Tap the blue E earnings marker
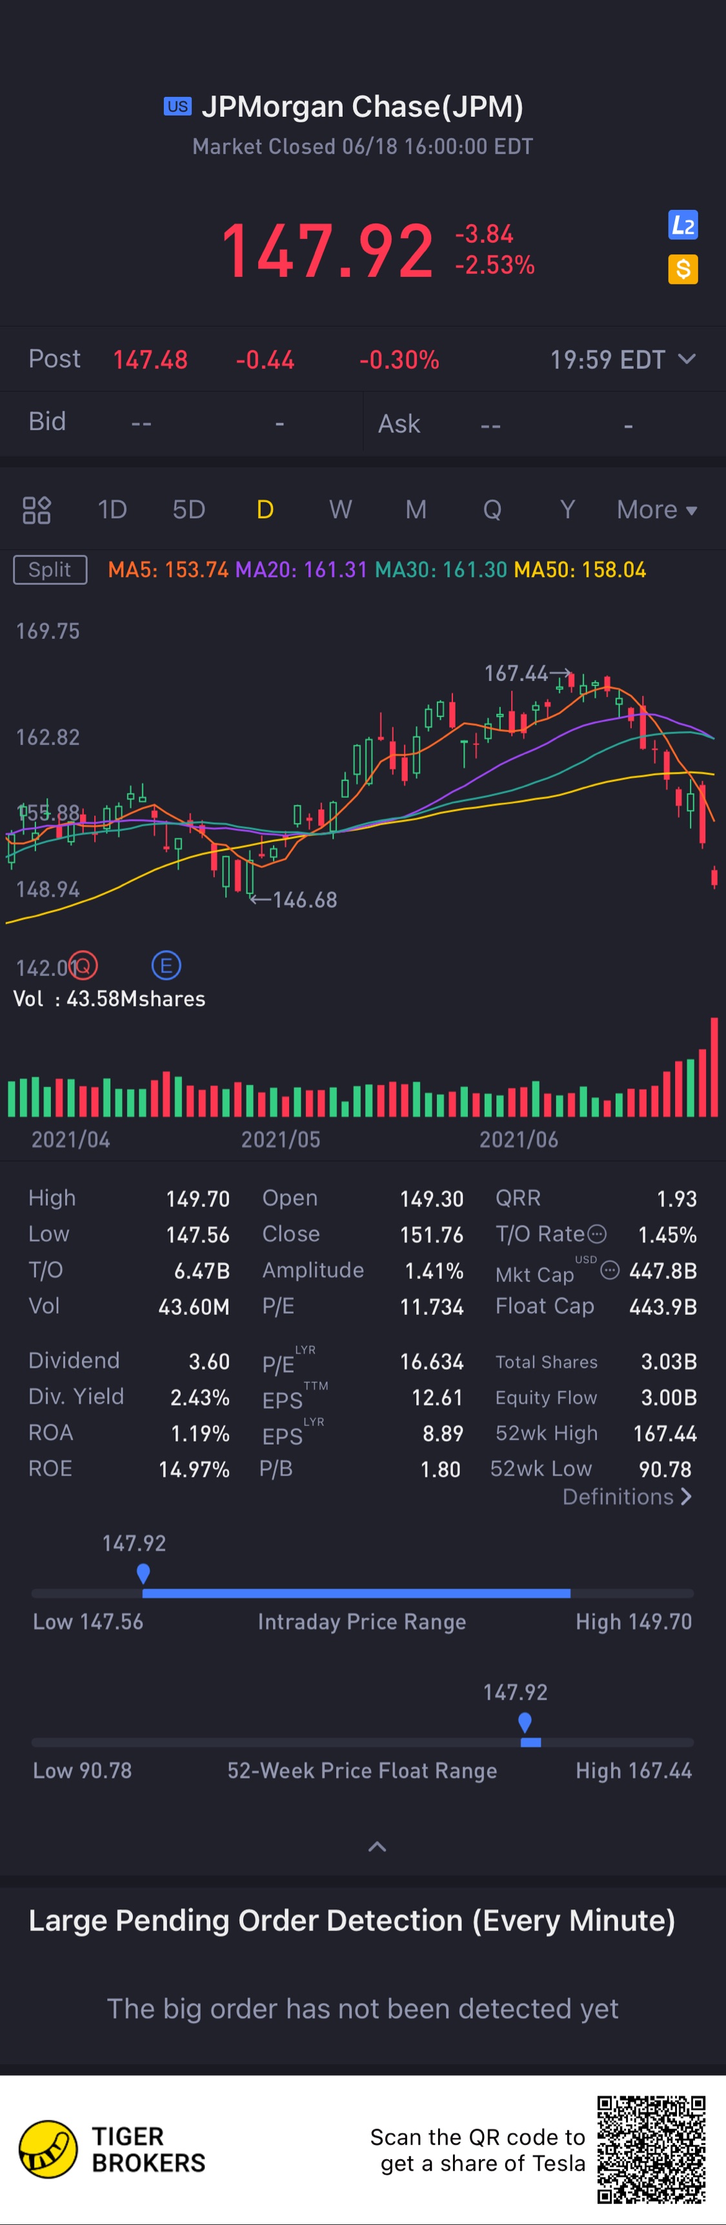 (x=166, y=965)
